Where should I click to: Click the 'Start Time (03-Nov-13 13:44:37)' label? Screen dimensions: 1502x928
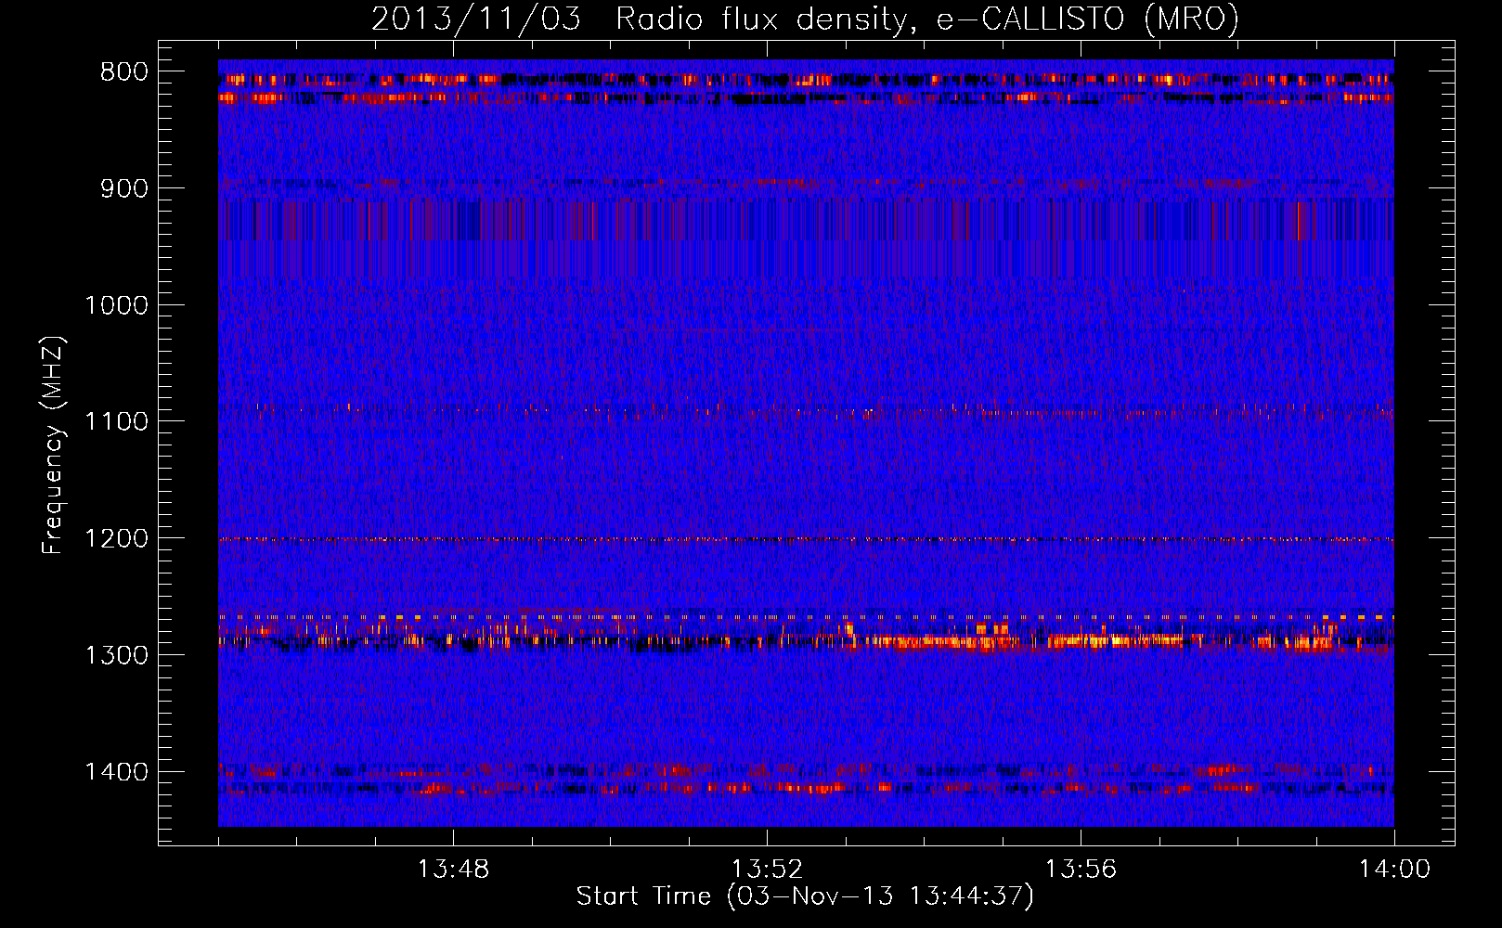point(805,896)
